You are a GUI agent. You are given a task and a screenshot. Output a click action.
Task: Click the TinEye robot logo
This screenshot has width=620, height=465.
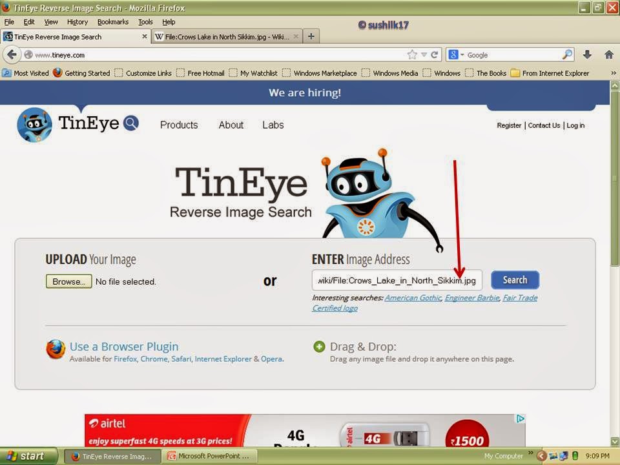(x=35, y=124)
